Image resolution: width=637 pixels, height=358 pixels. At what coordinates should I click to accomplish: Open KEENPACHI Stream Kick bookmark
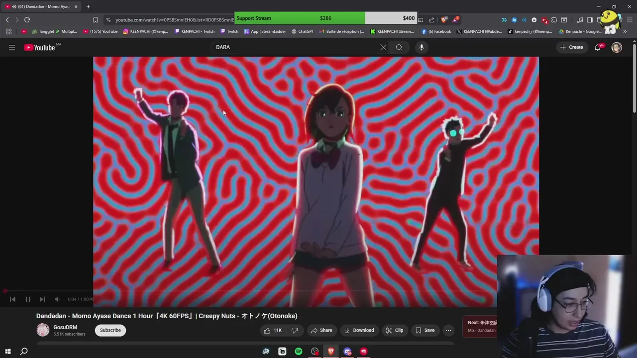point(392,31)
